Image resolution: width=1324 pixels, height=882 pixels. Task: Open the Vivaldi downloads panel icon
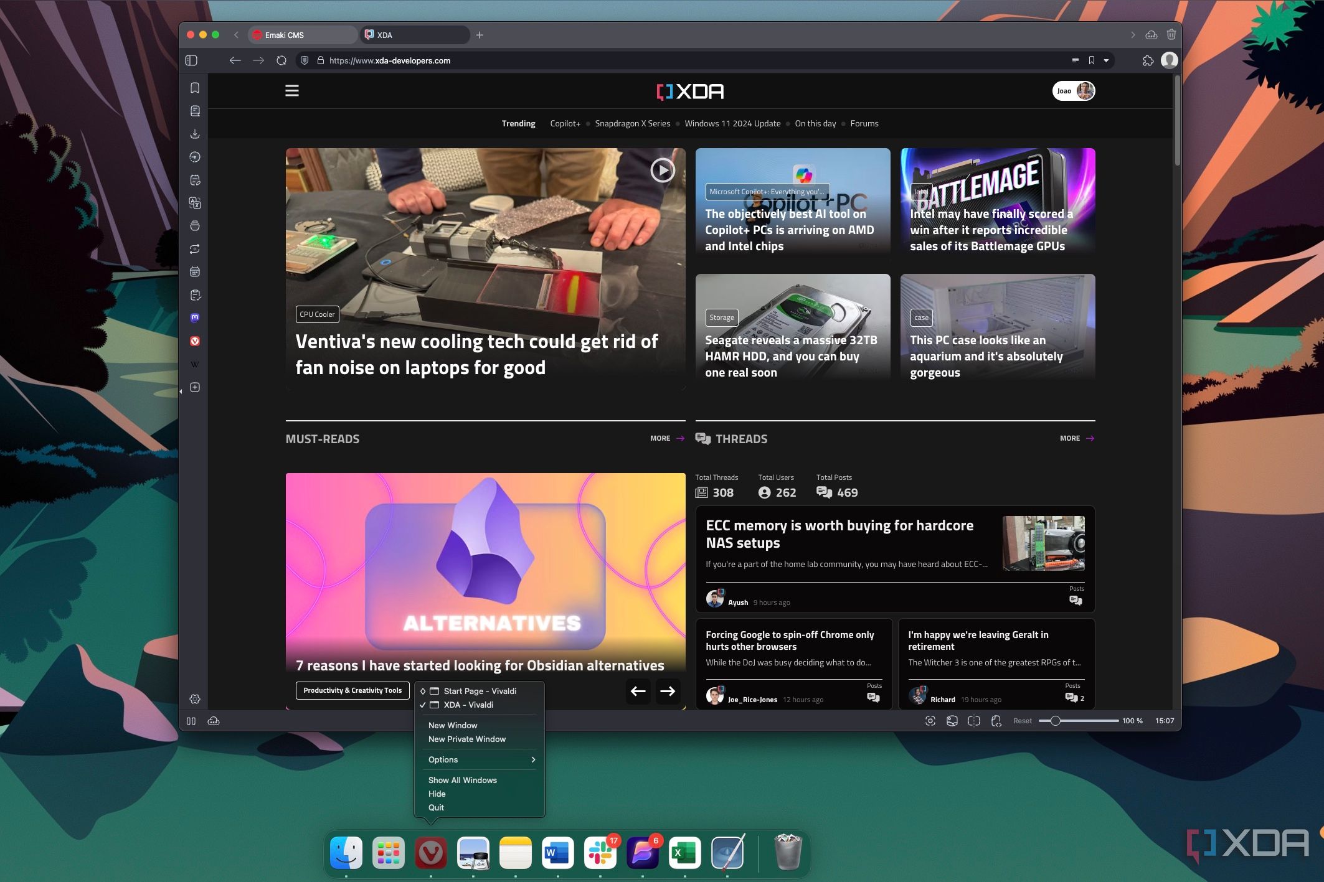pos(196,133)
